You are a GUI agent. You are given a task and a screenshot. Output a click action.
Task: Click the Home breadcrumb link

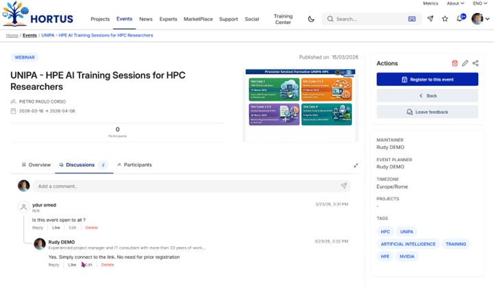[x=12, y=35]
